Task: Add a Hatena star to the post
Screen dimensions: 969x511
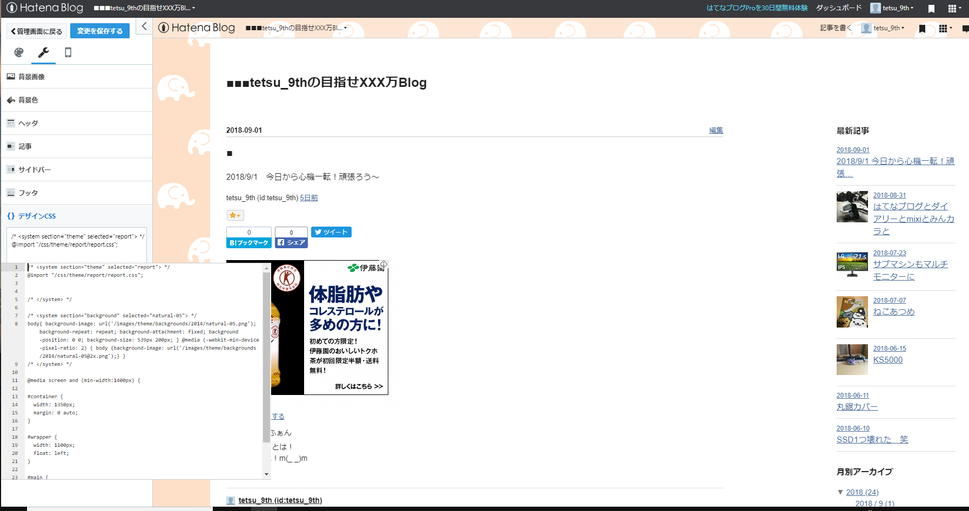Action: [235, 215]
